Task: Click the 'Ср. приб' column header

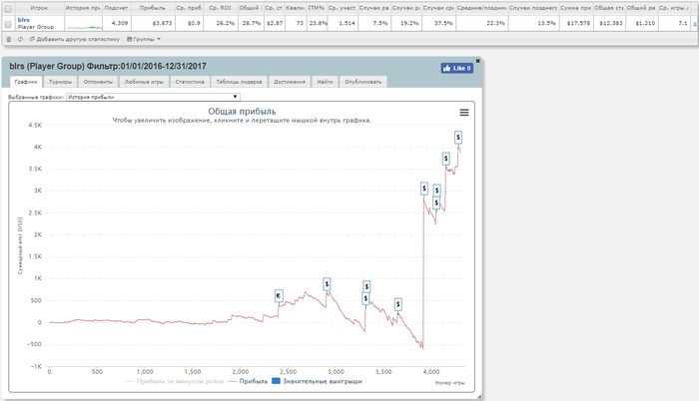Action: pyautogui.click(x=189, y=8)
